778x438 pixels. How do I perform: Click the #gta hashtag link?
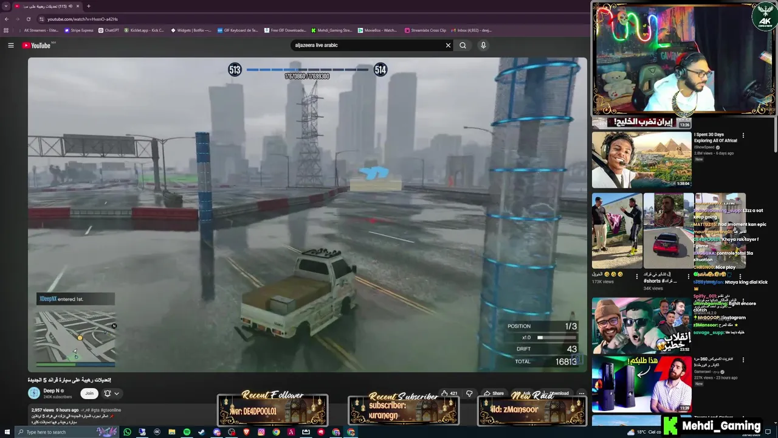94,410
